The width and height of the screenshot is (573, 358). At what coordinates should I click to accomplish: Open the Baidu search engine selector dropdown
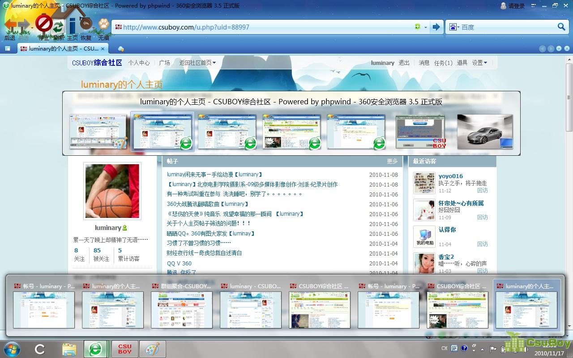(x=454, y=27)
